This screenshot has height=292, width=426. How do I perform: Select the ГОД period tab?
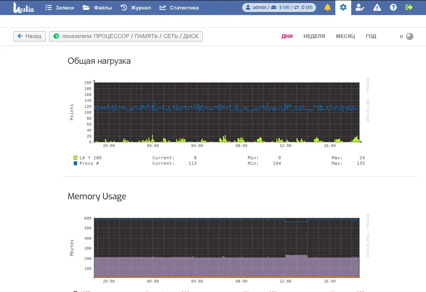point(371,36)
